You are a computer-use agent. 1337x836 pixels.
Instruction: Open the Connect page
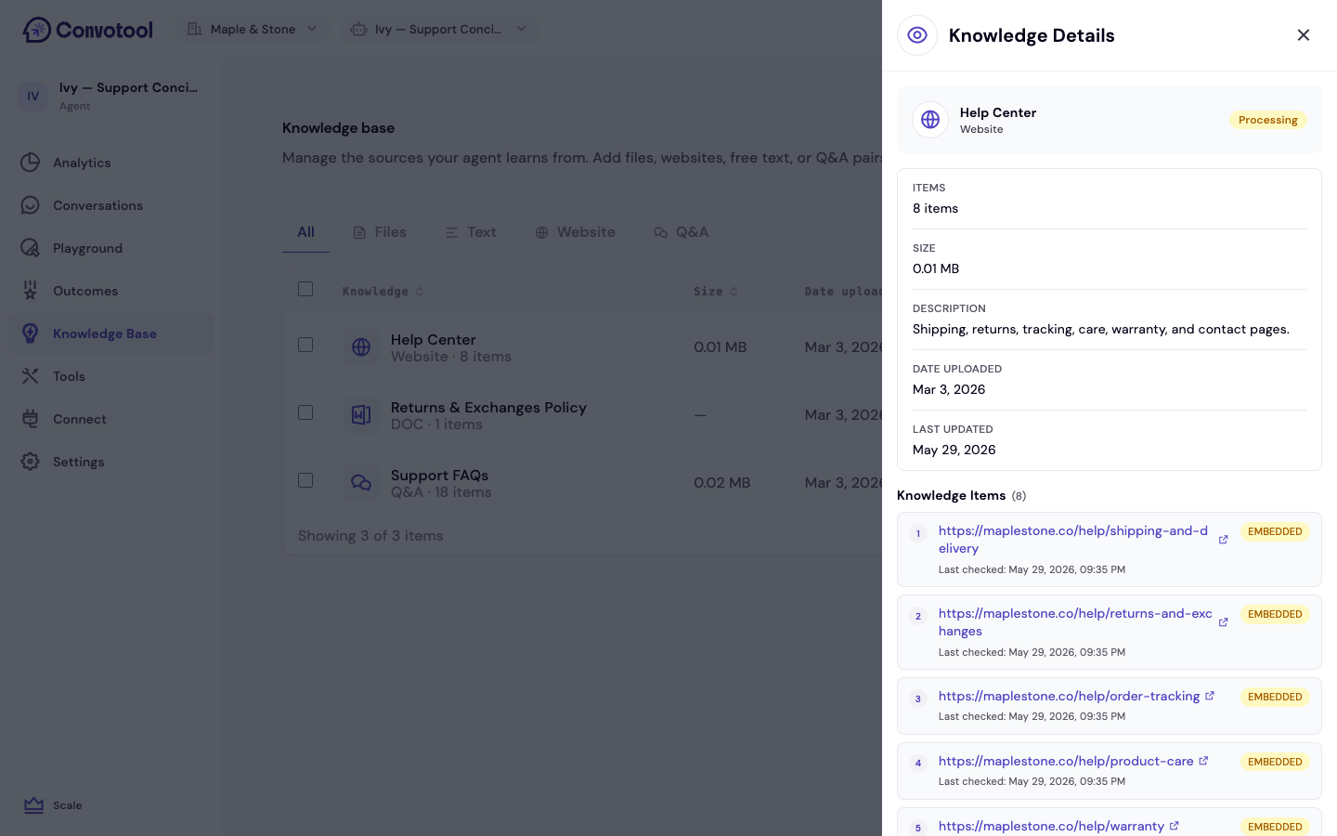pyautogui.click(x=110, y=419)
